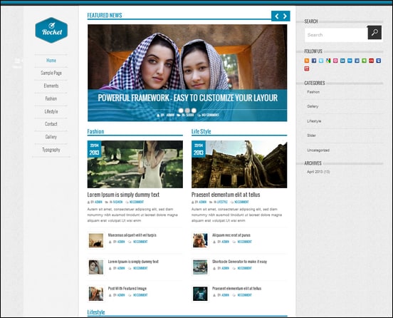
Task: Click thumbnail beside 'Aliquam nec erat at purus'
Action: click(200, 240)
